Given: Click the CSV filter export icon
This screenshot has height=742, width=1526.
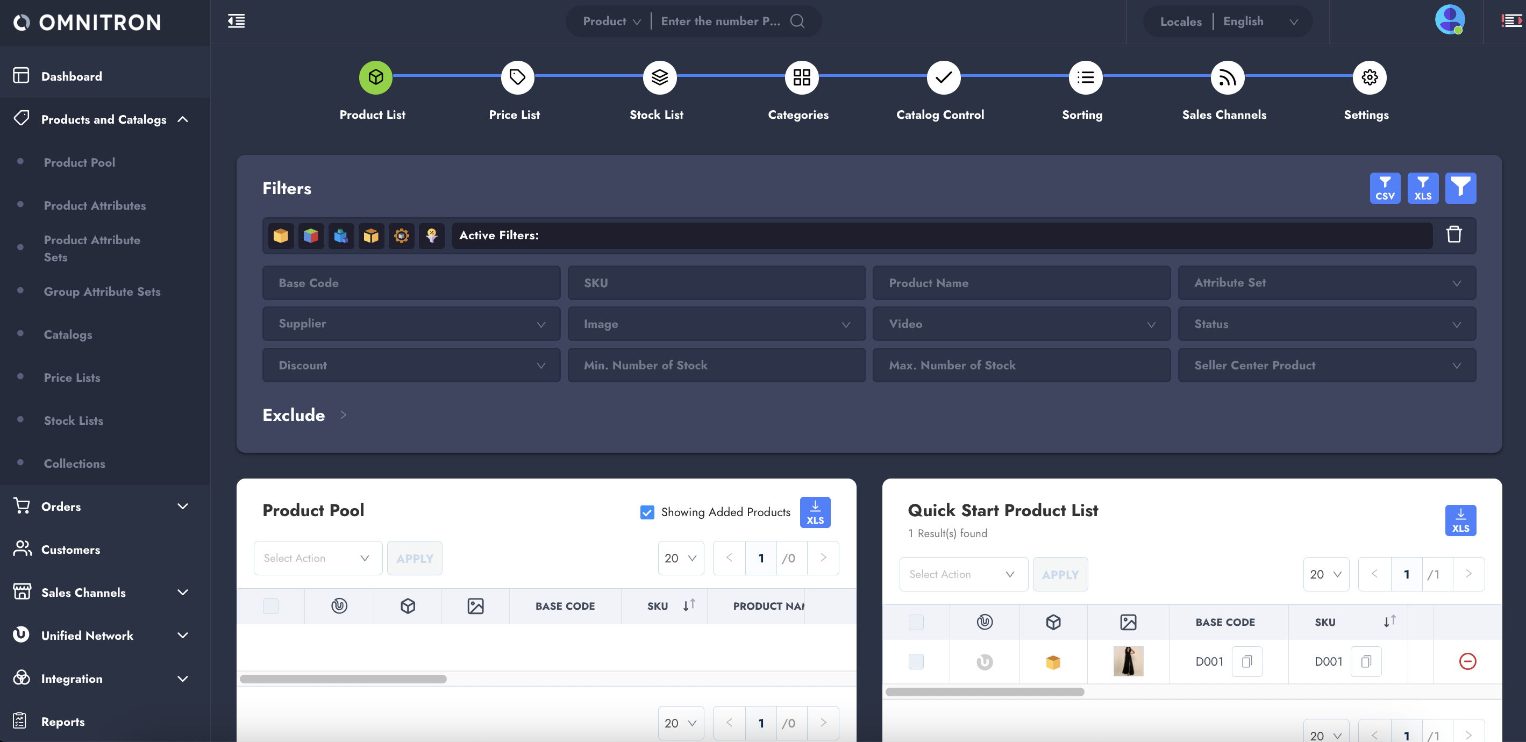Looking at the screenshot, I should tap(1385, 188).
